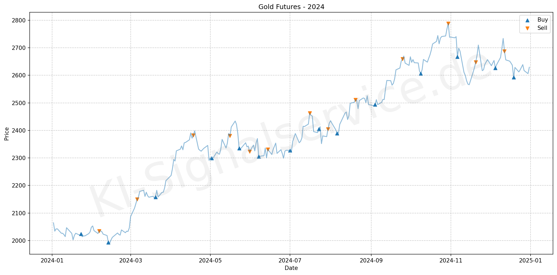This screenshot has height=275, width=557.
Task: Click the Sell triangle icon in legend
Action: click(527, 28)
